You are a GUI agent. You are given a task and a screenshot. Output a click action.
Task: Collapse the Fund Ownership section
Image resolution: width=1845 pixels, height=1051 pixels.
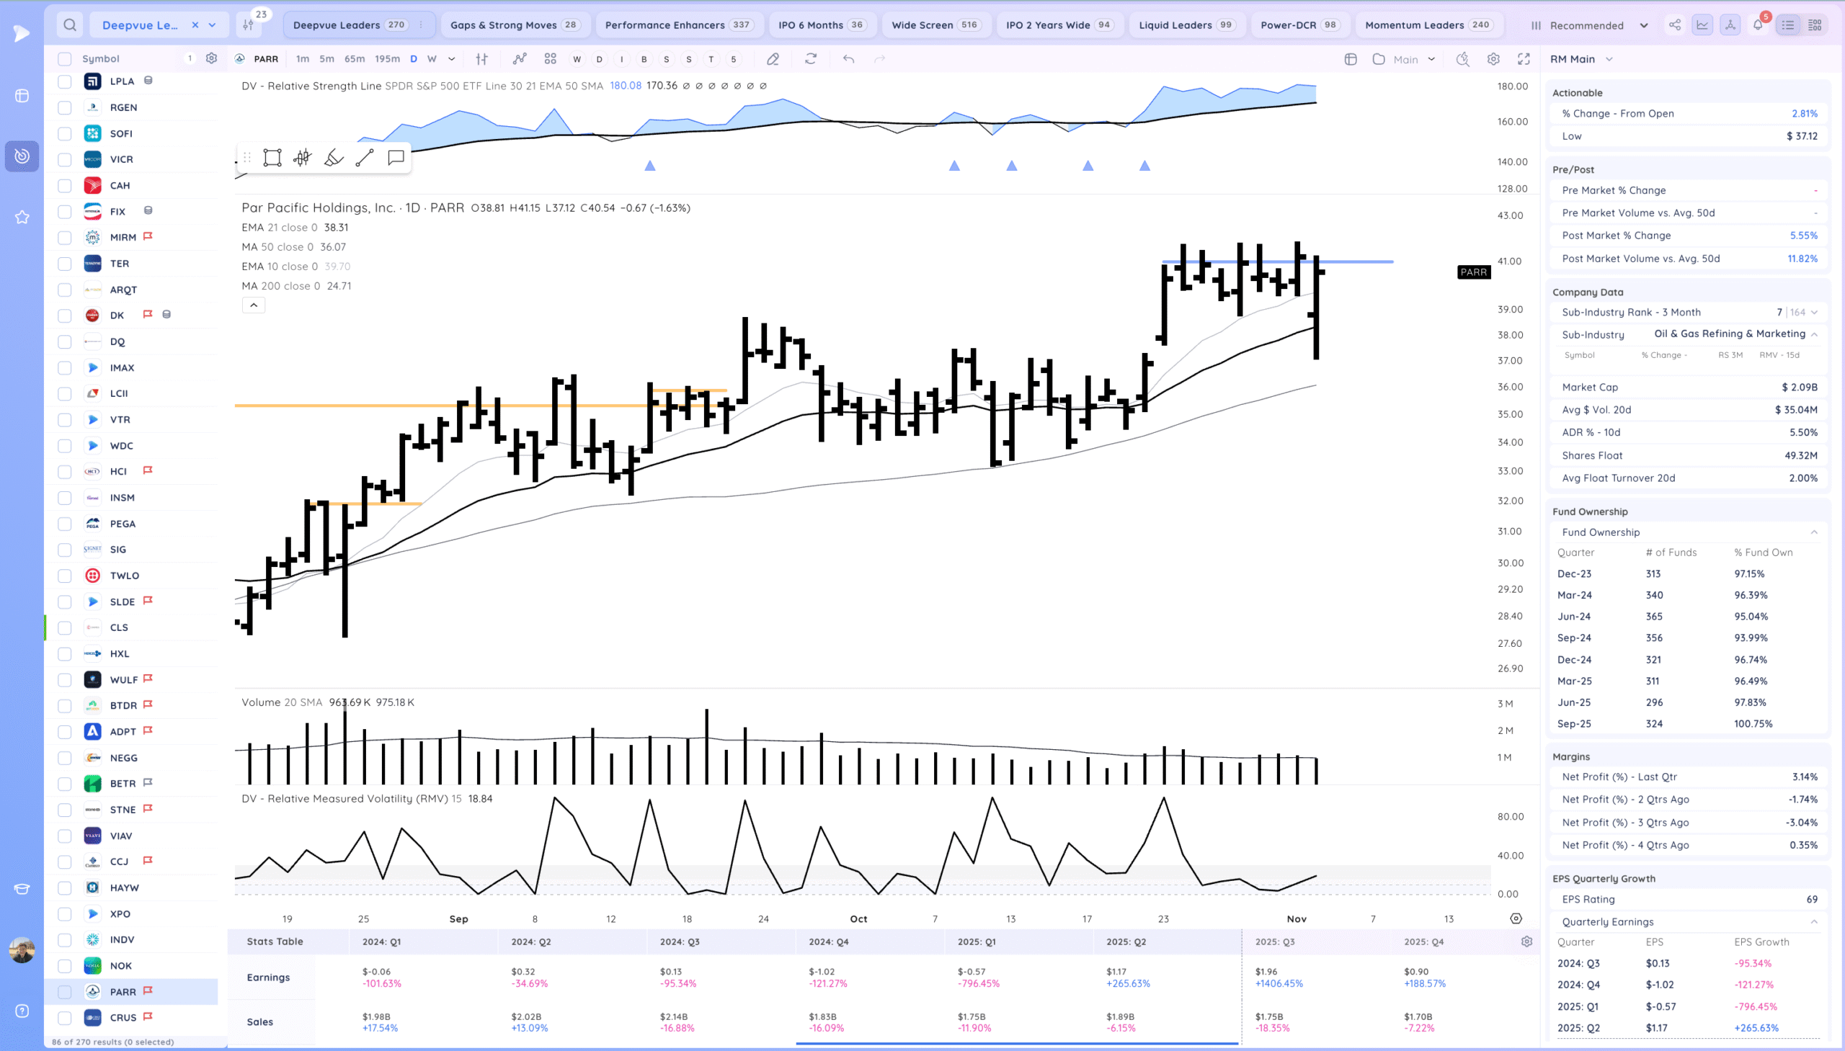pos(1813,532)
